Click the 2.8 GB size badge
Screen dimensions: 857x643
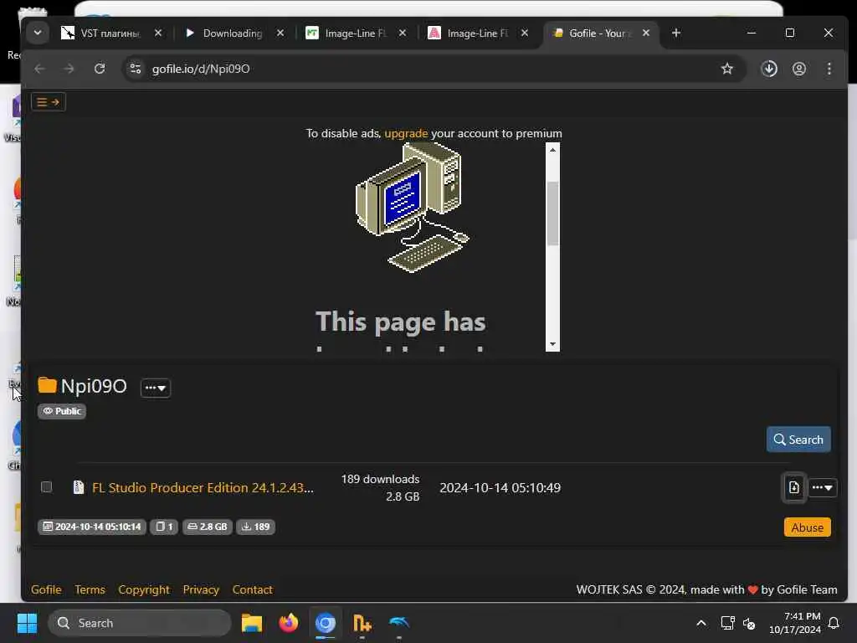(208, 527)
